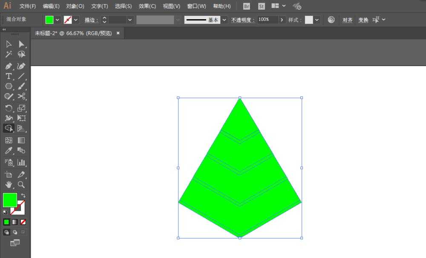Pick the Magic Wand tool

pyautogui.click(x=9, y=55)
